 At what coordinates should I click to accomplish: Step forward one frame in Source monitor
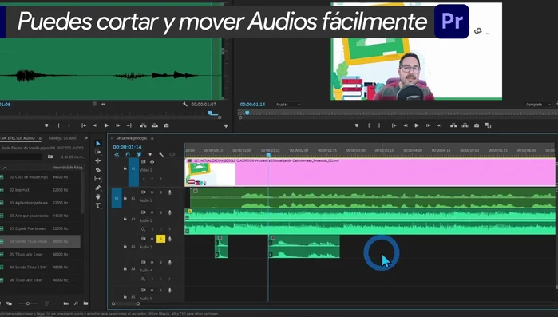[118, 125]
